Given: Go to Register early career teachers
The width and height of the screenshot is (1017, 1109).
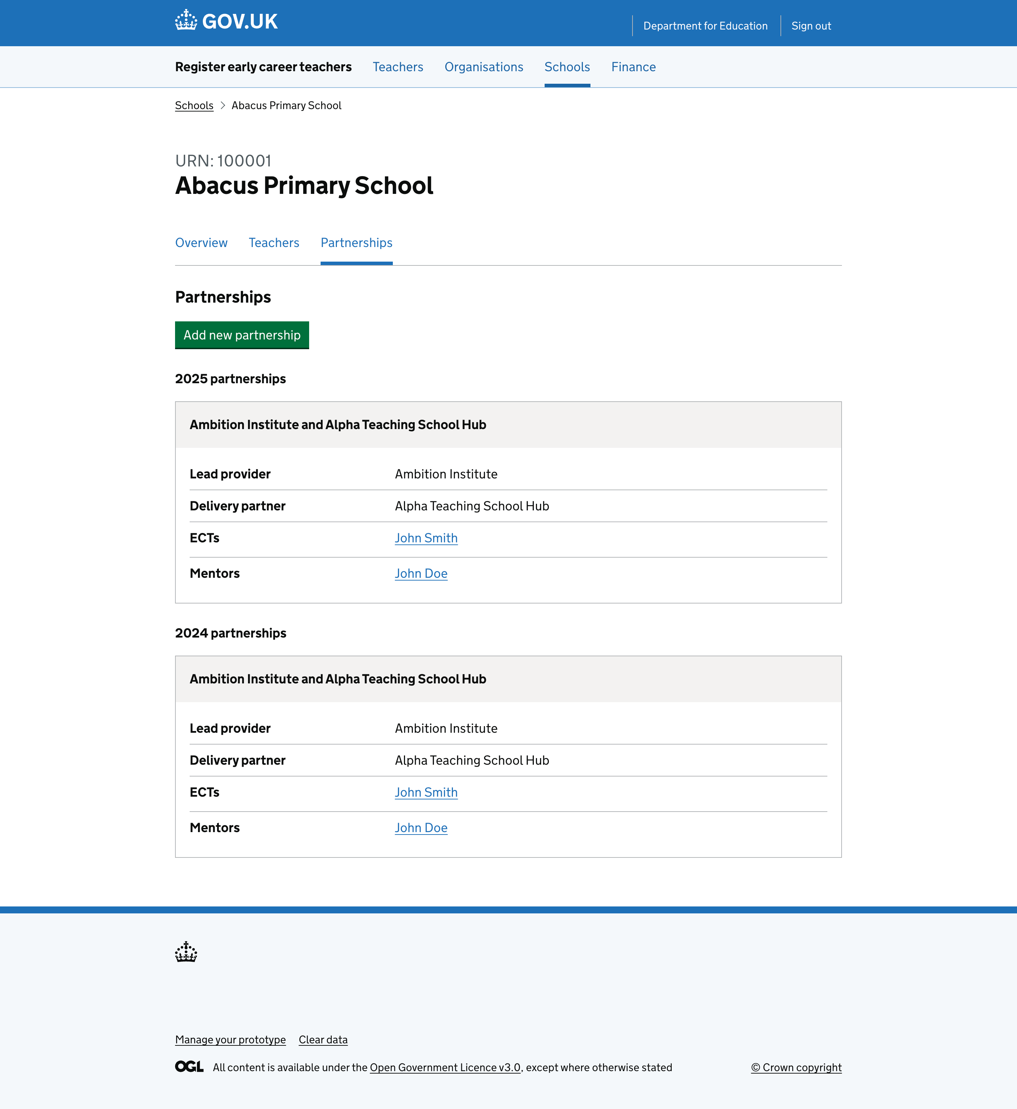Looking at the screenshot, I should pyautogui.click(x=263, y=67).
